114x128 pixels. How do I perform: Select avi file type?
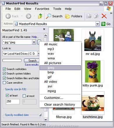pyautogui.click(x=60, y=86)
